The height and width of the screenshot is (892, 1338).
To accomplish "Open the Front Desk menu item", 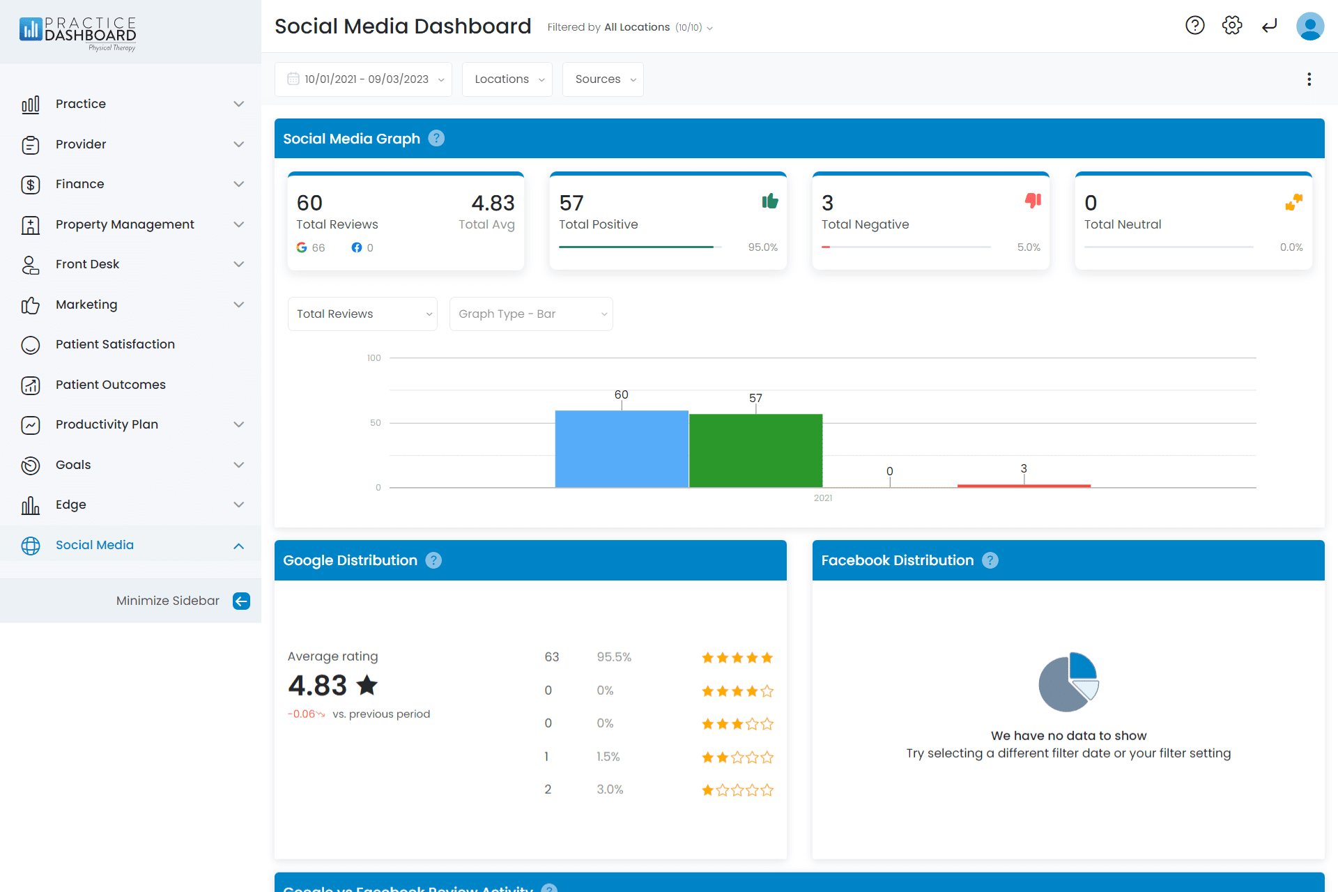I will (130, 264).
